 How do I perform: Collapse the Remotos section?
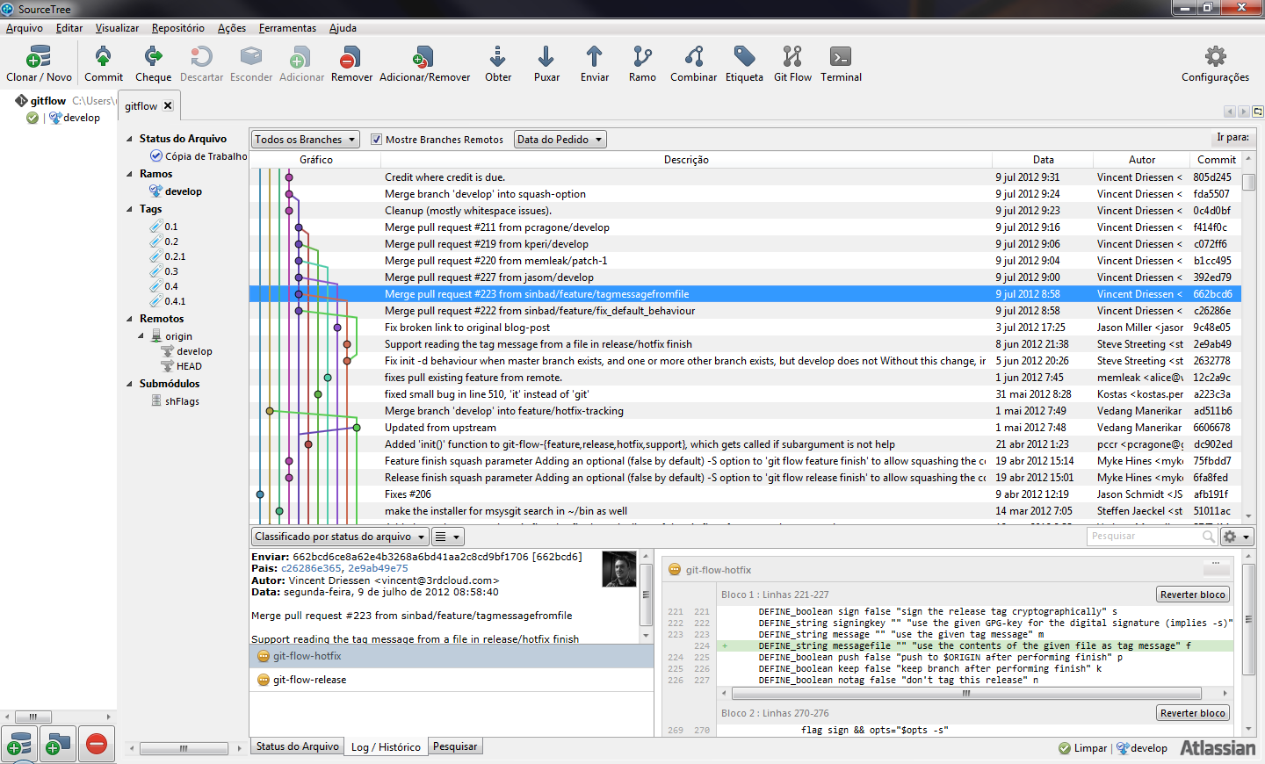pos(129,319)
